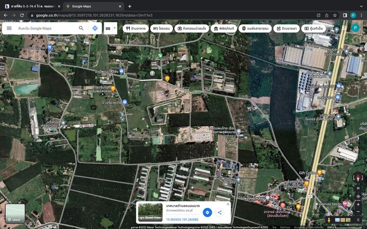This screenshot has height=229, width=367.
Task: Open the Street View thumbnail in place card
Action: point(150,212)
